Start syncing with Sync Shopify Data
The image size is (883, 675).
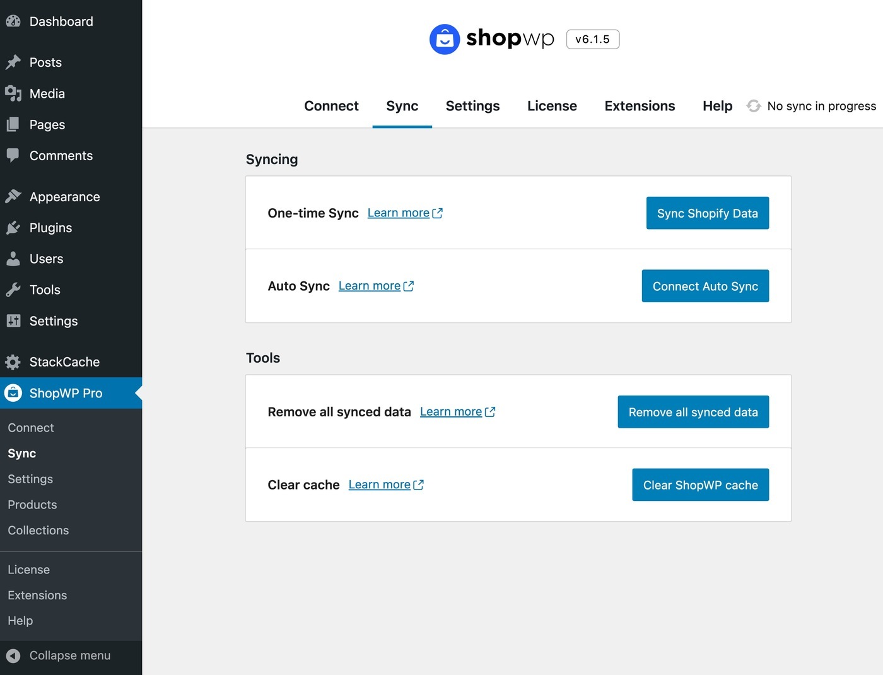707,213
